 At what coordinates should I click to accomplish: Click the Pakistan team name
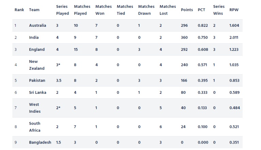[37, 81]
